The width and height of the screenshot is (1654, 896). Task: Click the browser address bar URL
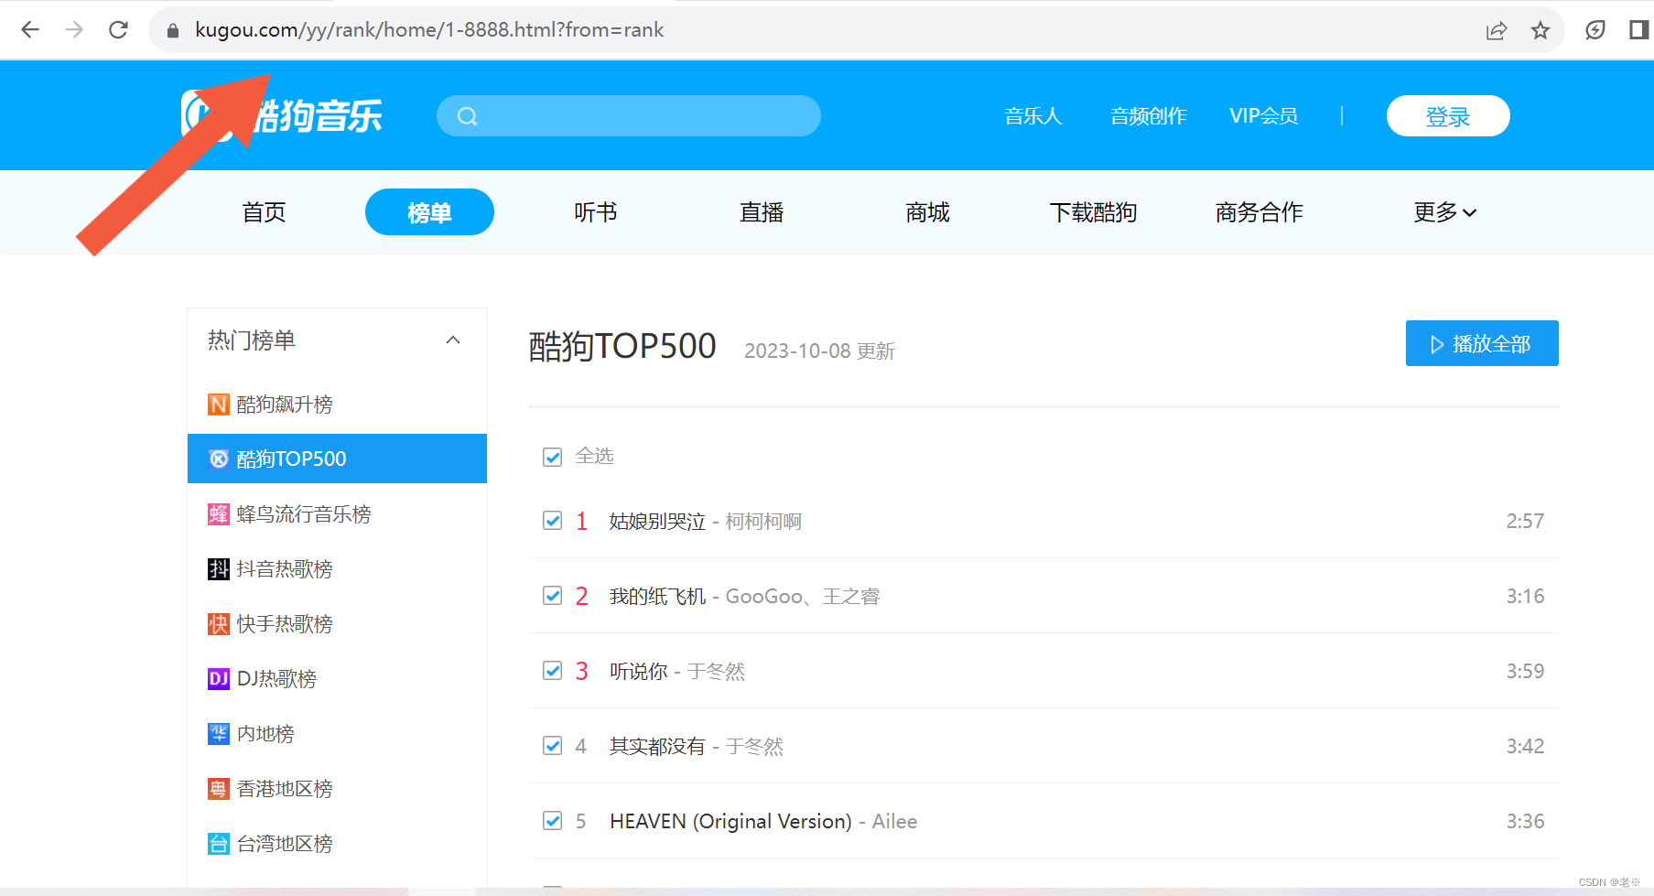(x=429, y=30)
